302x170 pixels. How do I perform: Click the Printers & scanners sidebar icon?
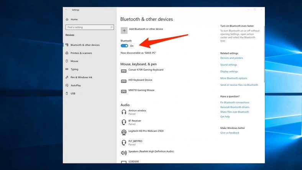pyautogui.click(x=67, y=53)
